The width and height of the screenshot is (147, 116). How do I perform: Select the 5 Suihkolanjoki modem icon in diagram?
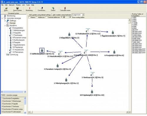coord(42,50)
